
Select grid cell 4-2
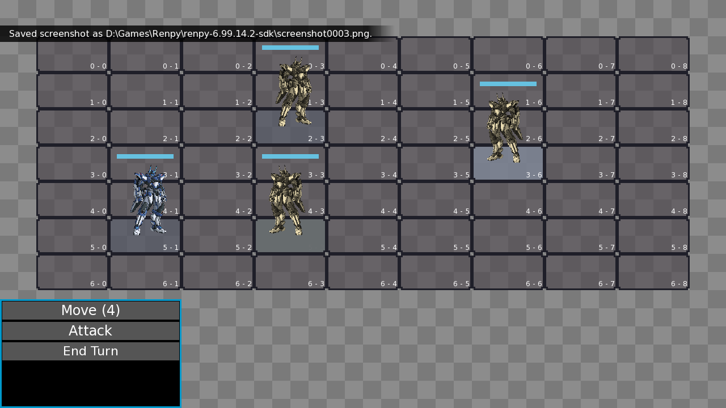218,199
